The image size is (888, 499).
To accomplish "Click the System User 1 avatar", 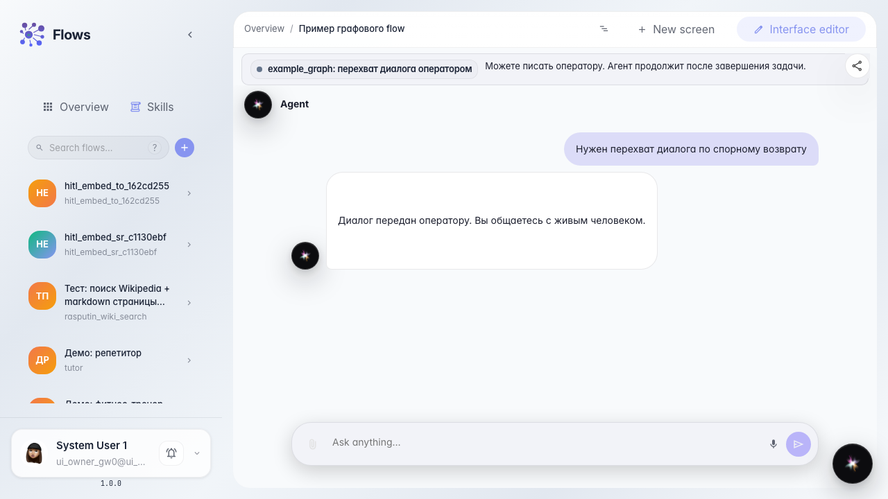I will 34,453.
